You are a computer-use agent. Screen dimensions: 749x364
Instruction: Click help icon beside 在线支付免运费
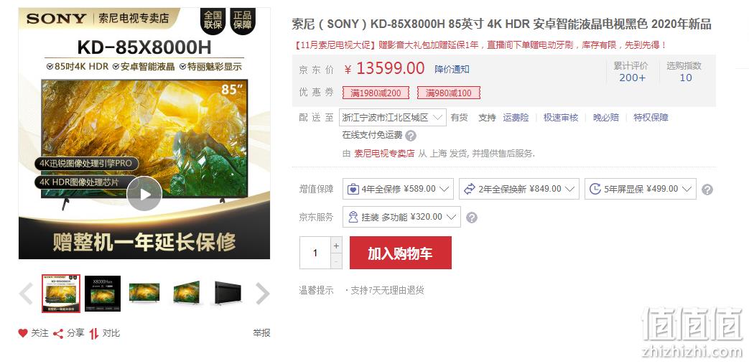[411, 136]
